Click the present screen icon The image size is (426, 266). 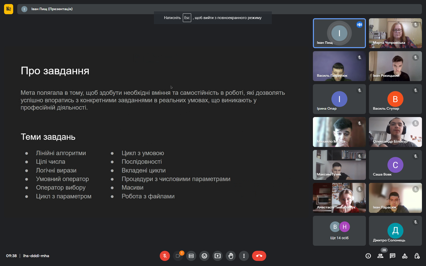coord(218,256)
